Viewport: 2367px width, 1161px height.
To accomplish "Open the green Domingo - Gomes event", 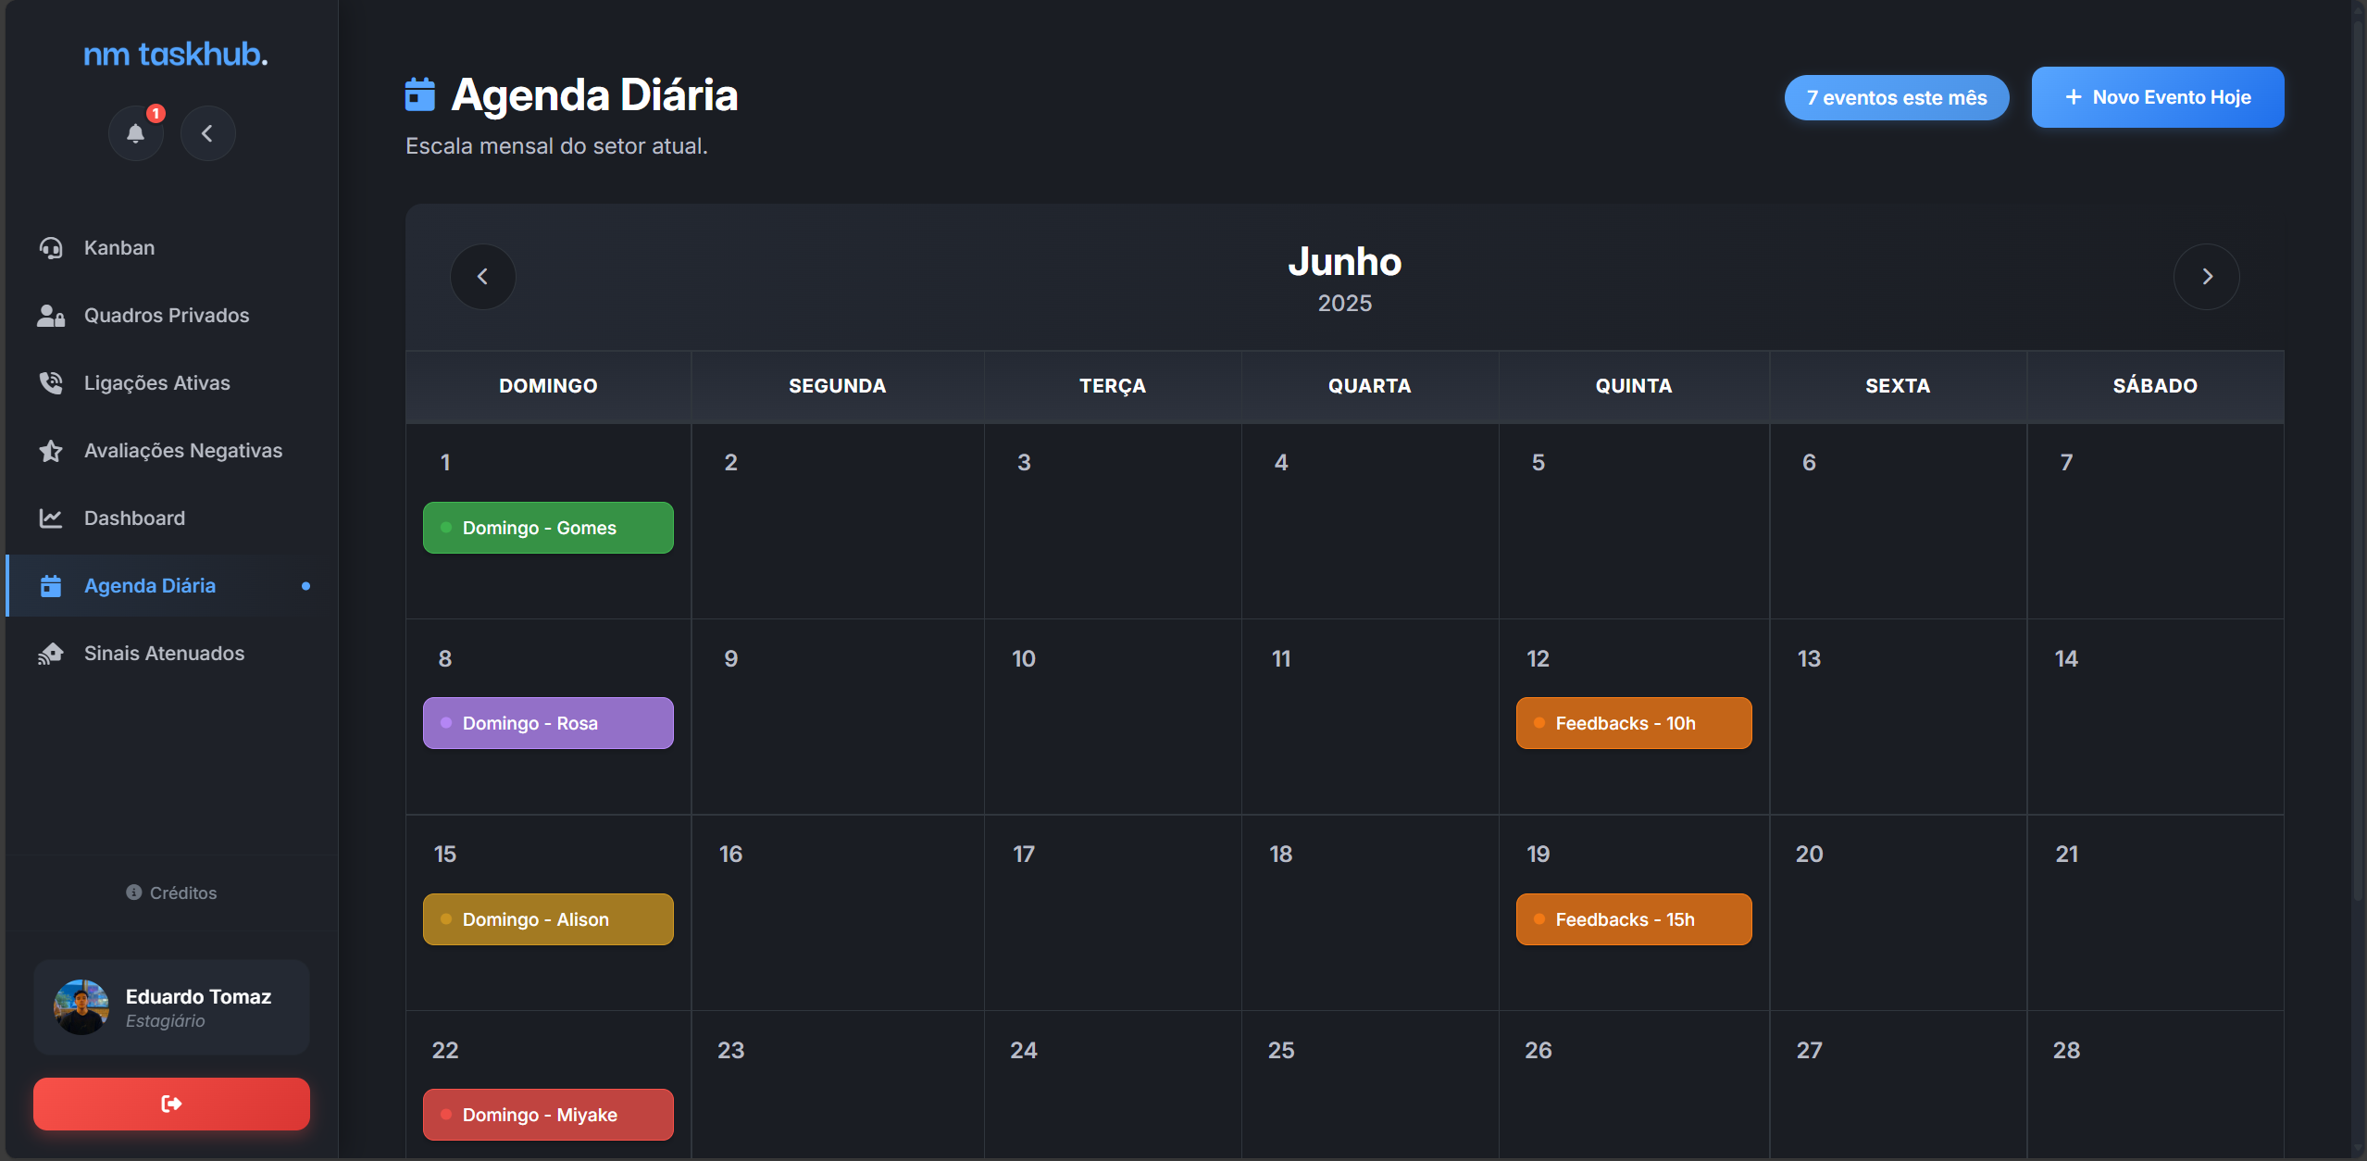I will [548, 528].
